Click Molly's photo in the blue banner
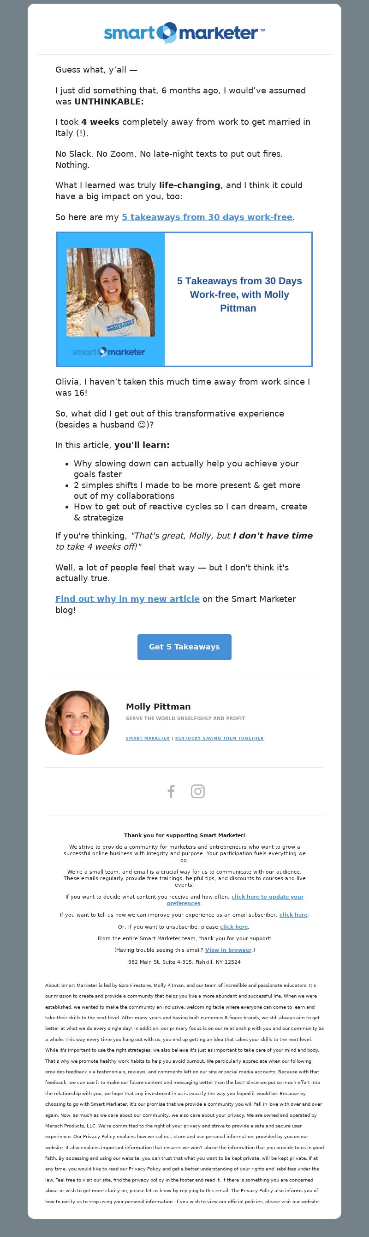This screenshot has width=369, height=1237. (111, 292)
